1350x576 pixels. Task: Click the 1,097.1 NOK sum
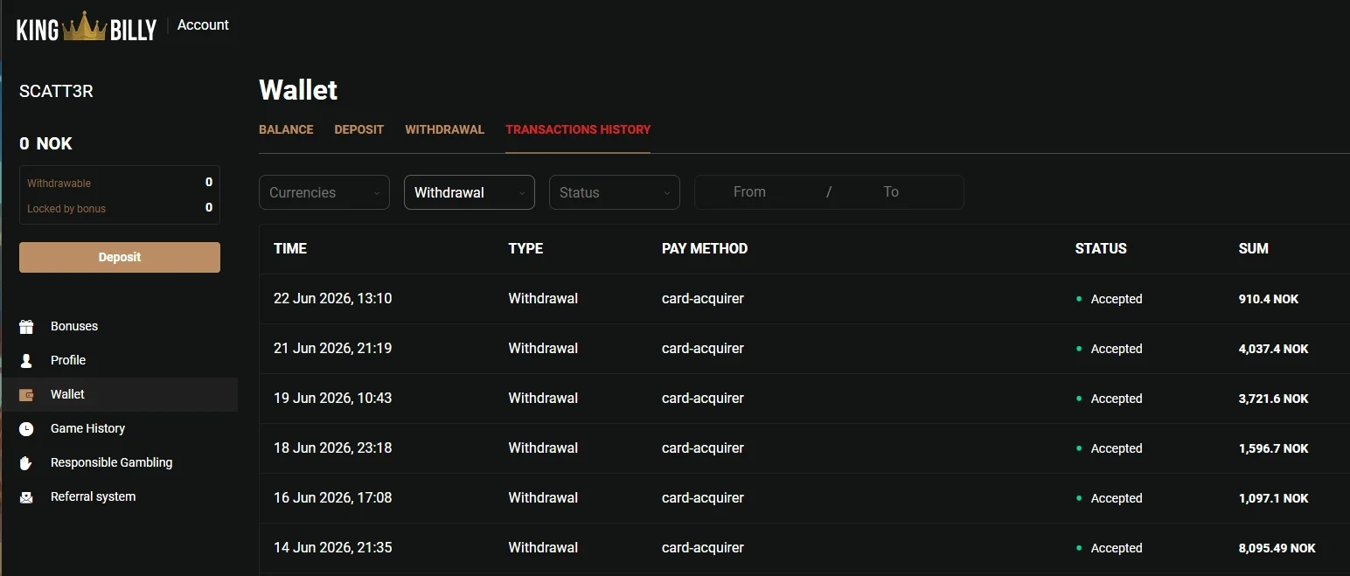pyautogui.click(x=1274, y=498)
